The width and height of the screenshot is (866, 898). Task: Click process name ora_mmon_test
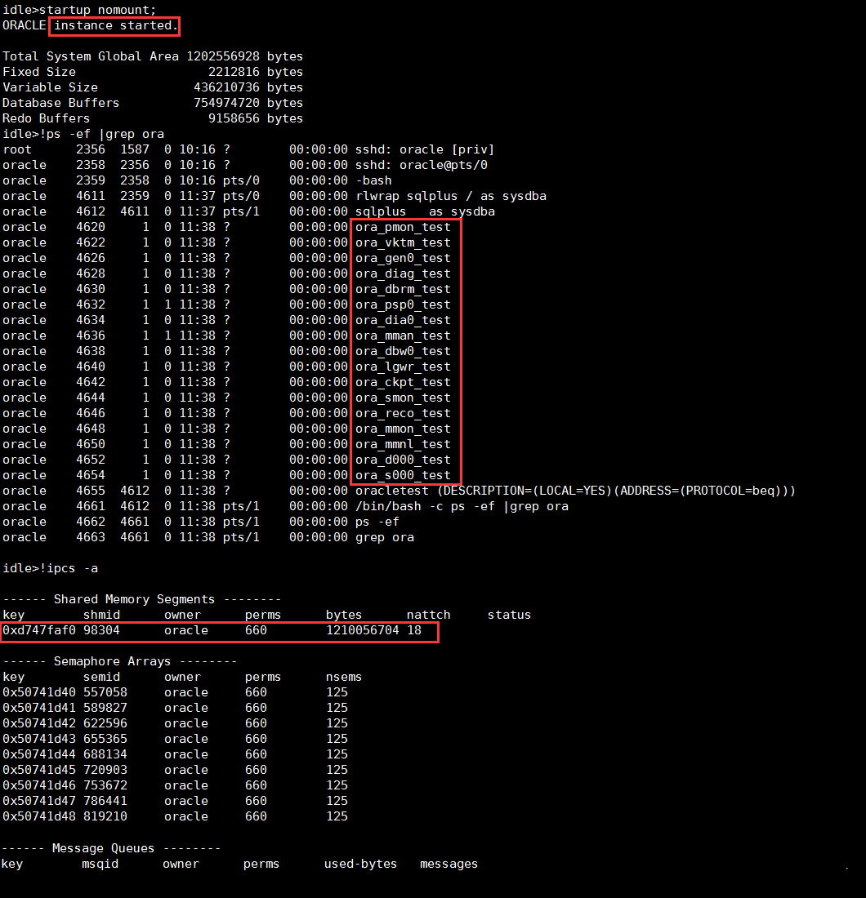tap(403, 429)
